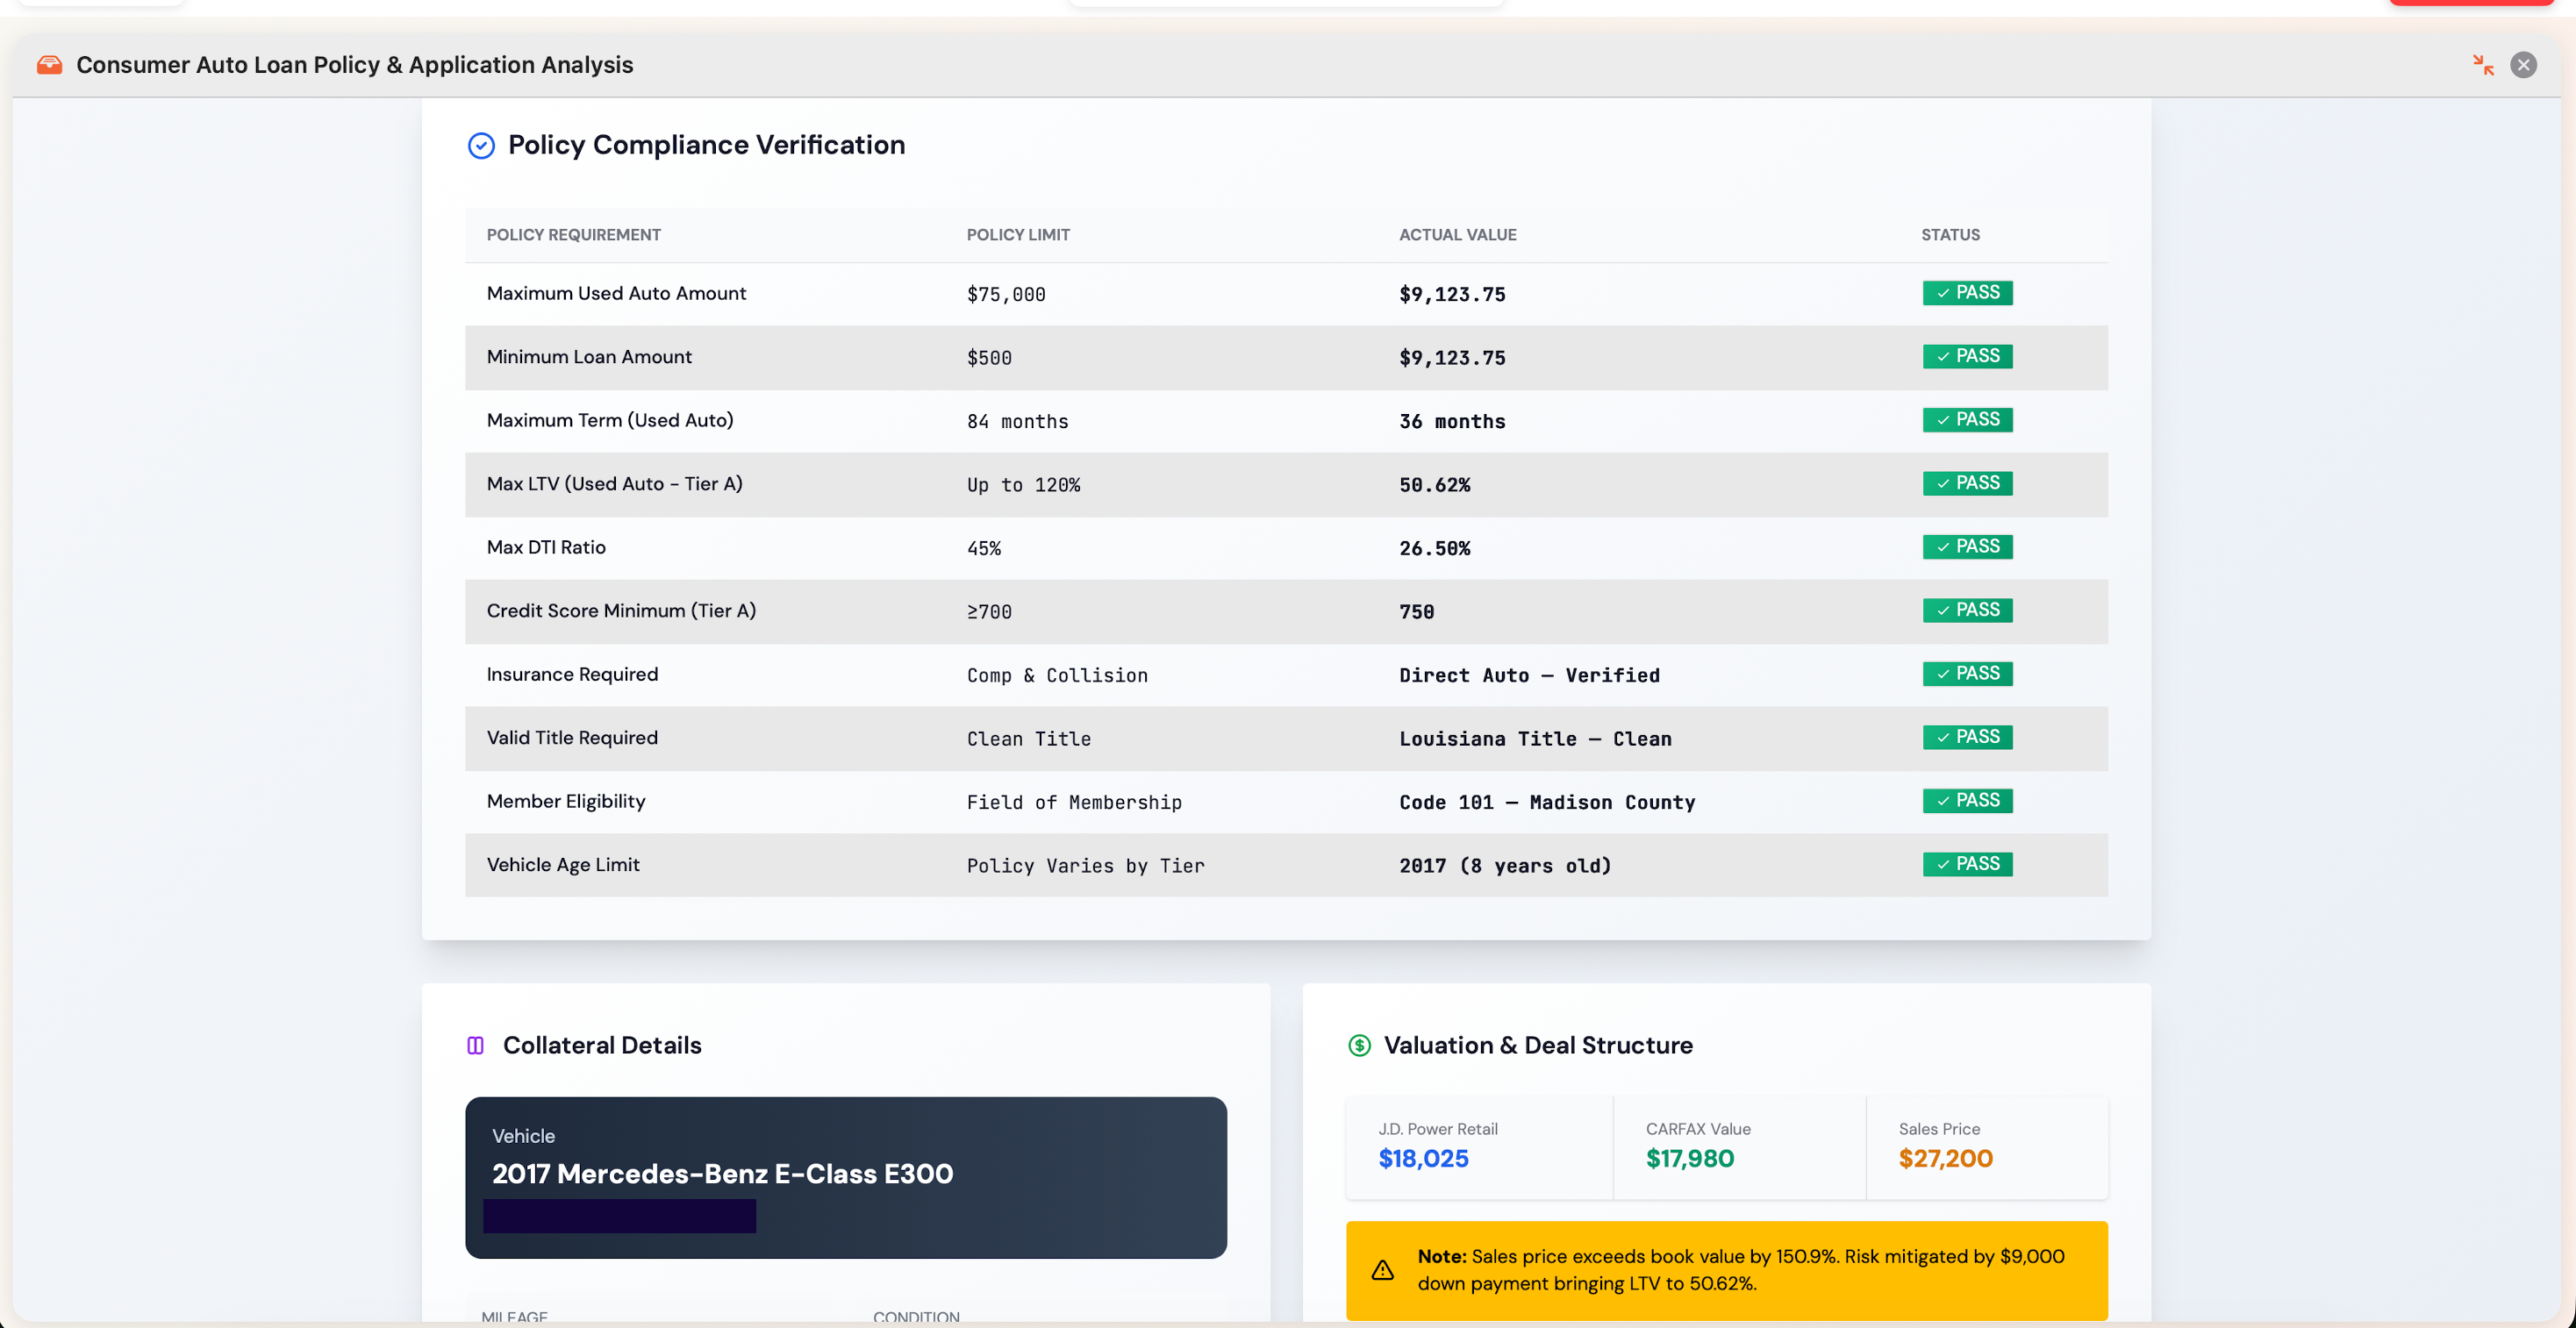Click the checkmark inside the Insurance Required PASS badge

1943,673
